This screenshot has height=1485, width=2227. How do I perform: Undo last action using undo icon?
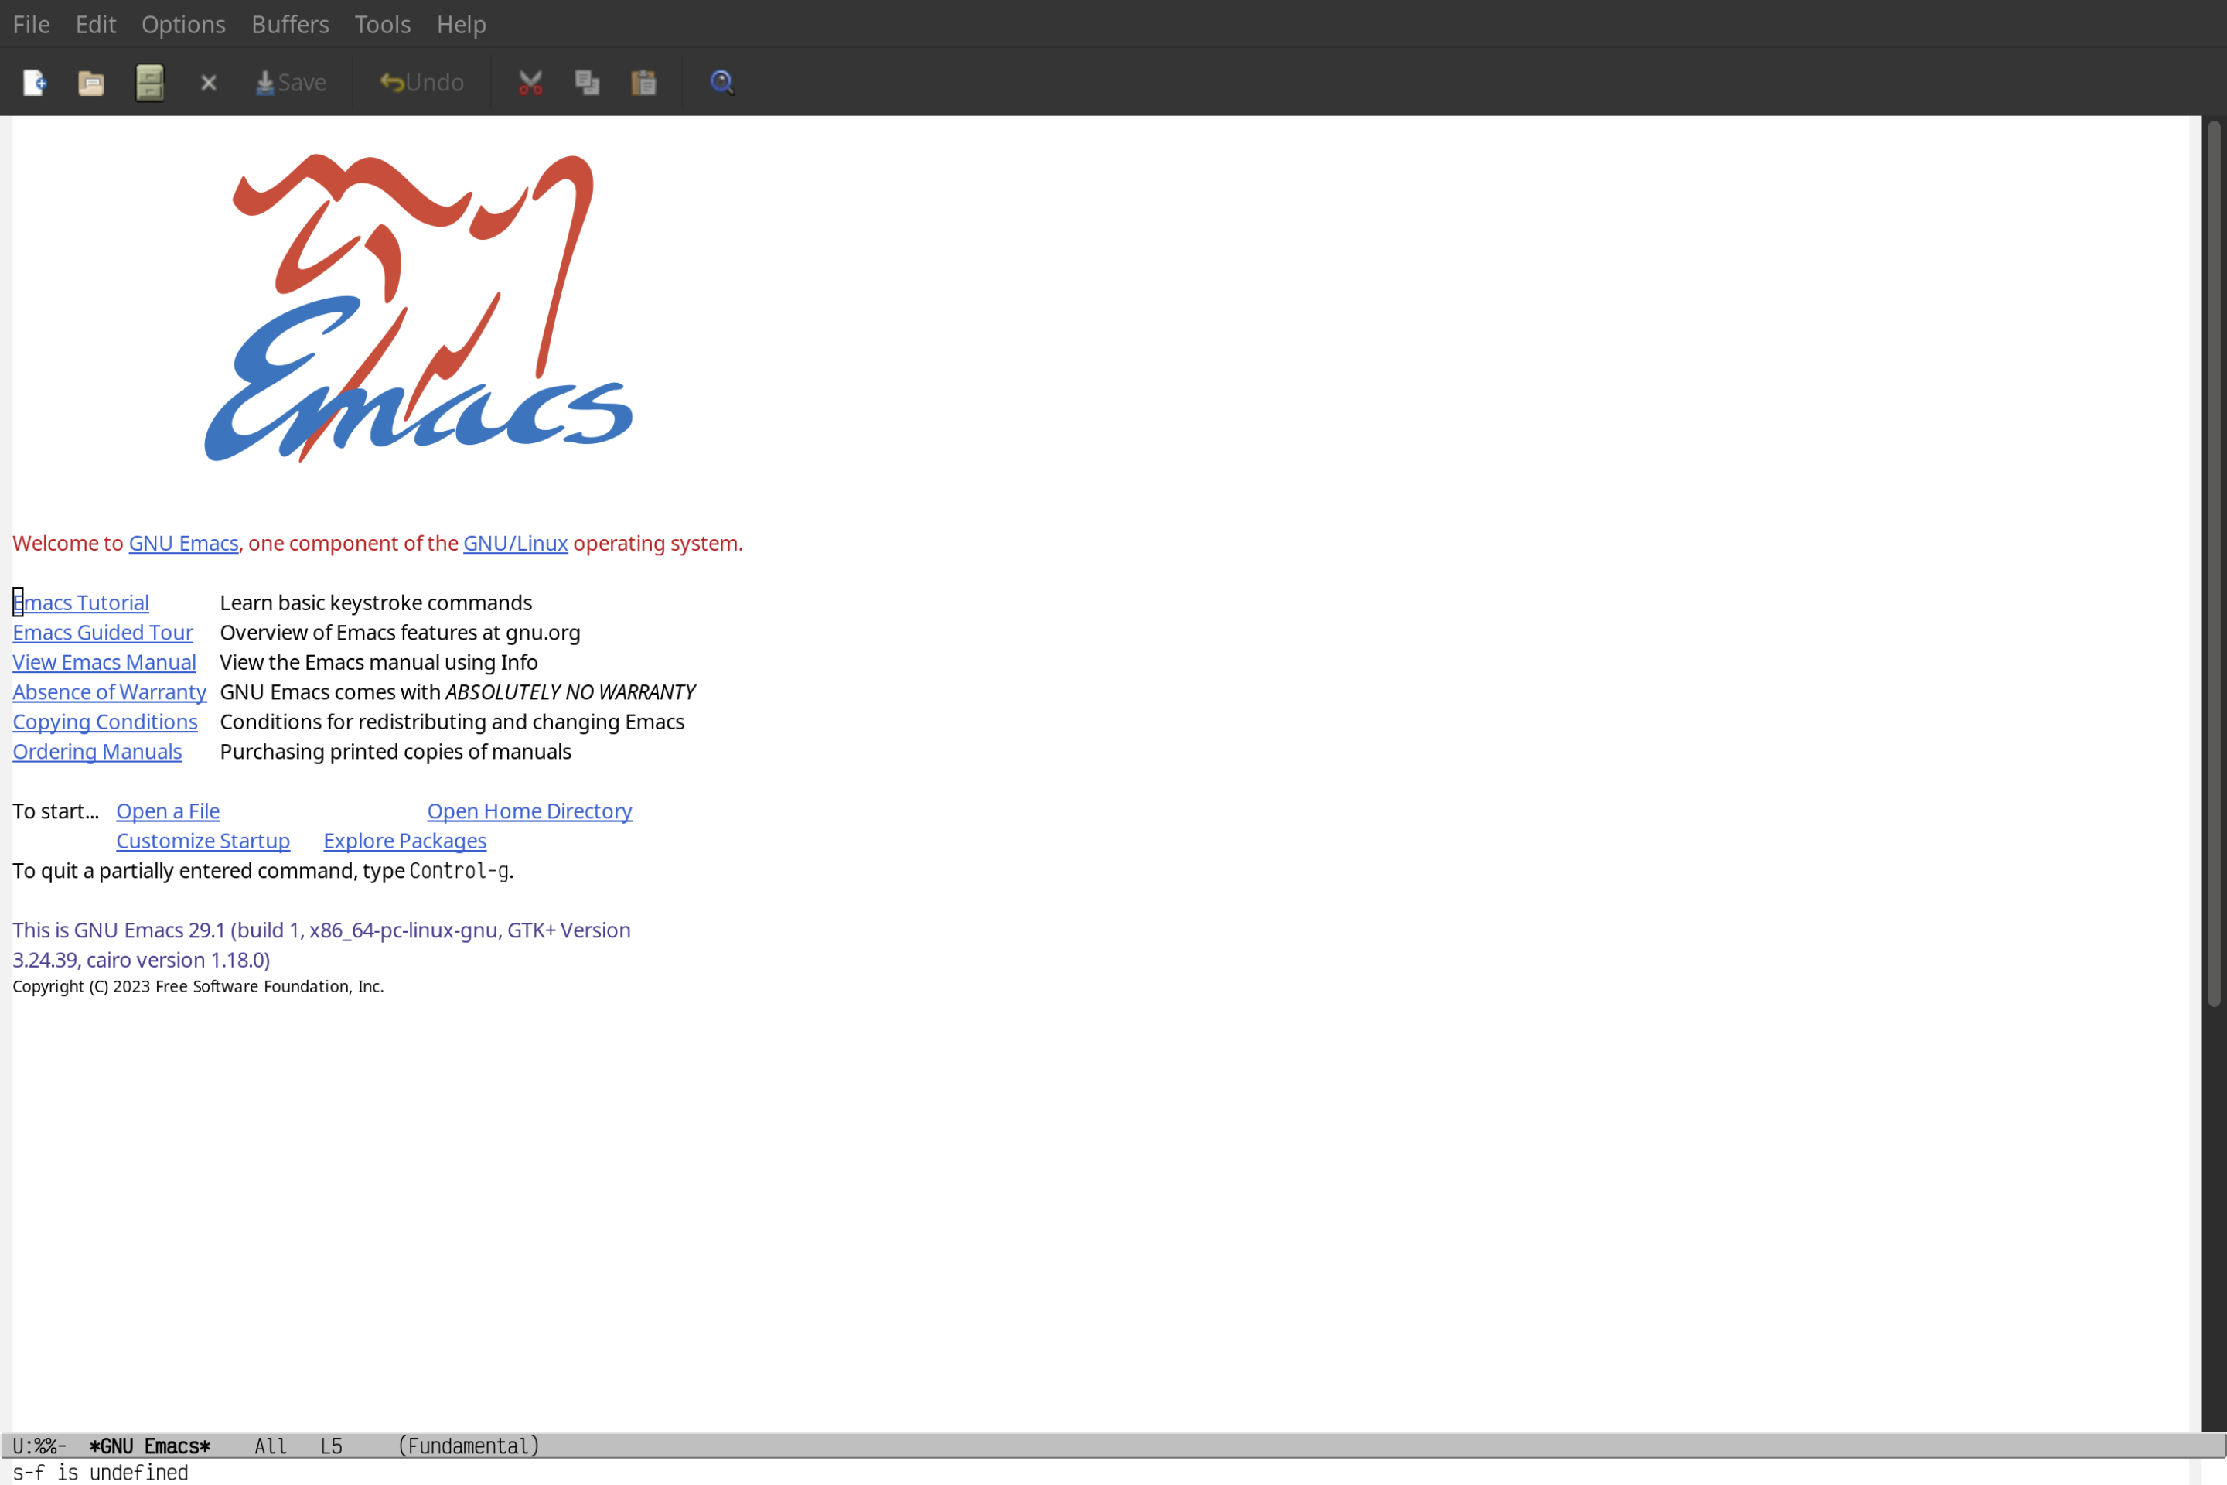pos(418,81)
